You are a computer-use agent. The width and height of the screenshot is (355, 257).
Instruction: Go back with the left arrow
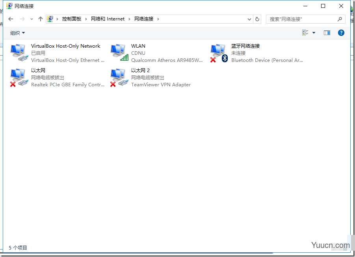11,19
